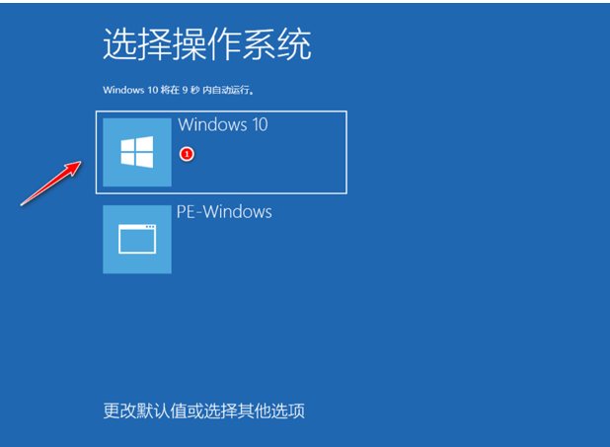Click the three dots on the PE window glyph
The image size is (610, 447).
click(150, 227)
